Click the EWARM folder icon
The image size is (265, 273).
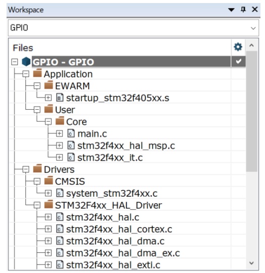click(x=48, y=85)
